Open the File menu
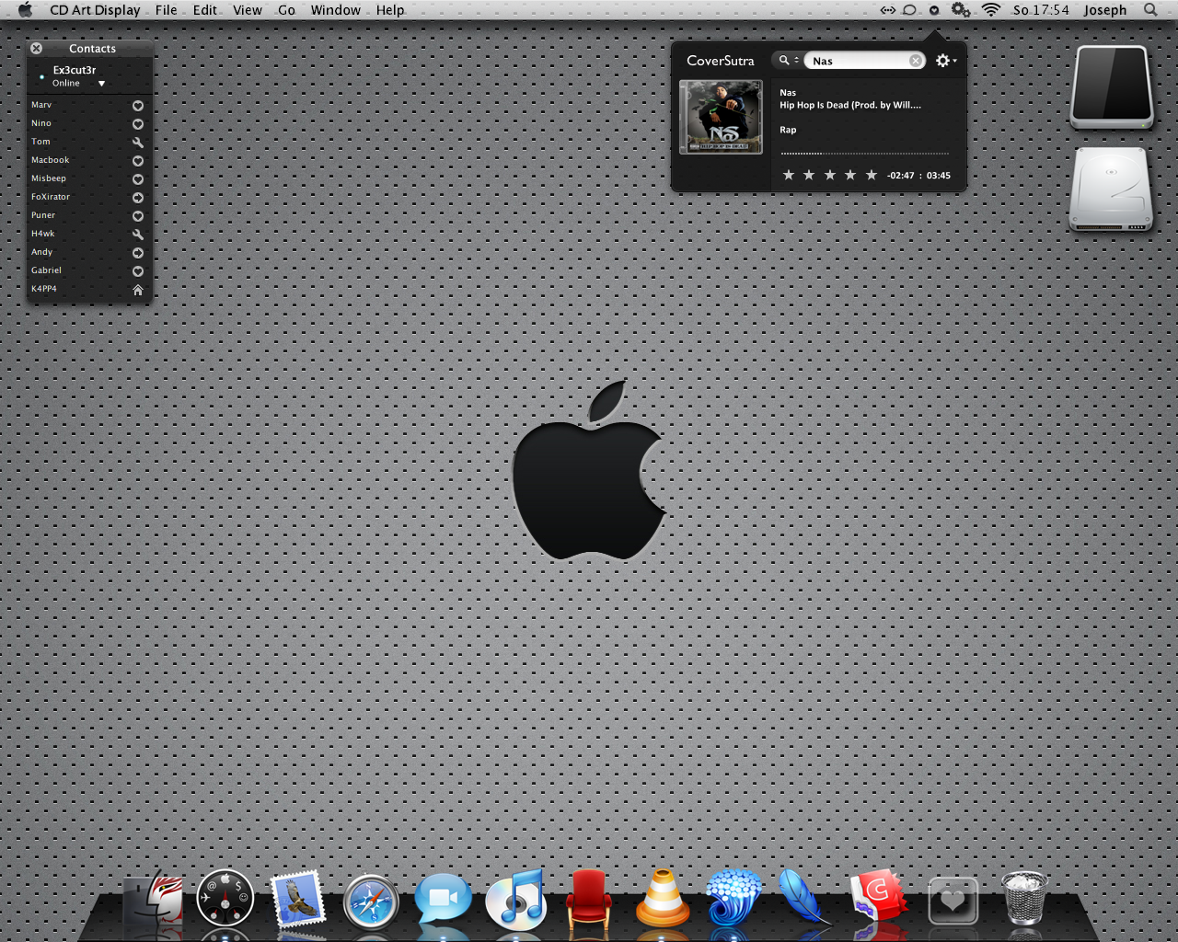This screenshot has width=1178, height=942. tap(167, 10)
